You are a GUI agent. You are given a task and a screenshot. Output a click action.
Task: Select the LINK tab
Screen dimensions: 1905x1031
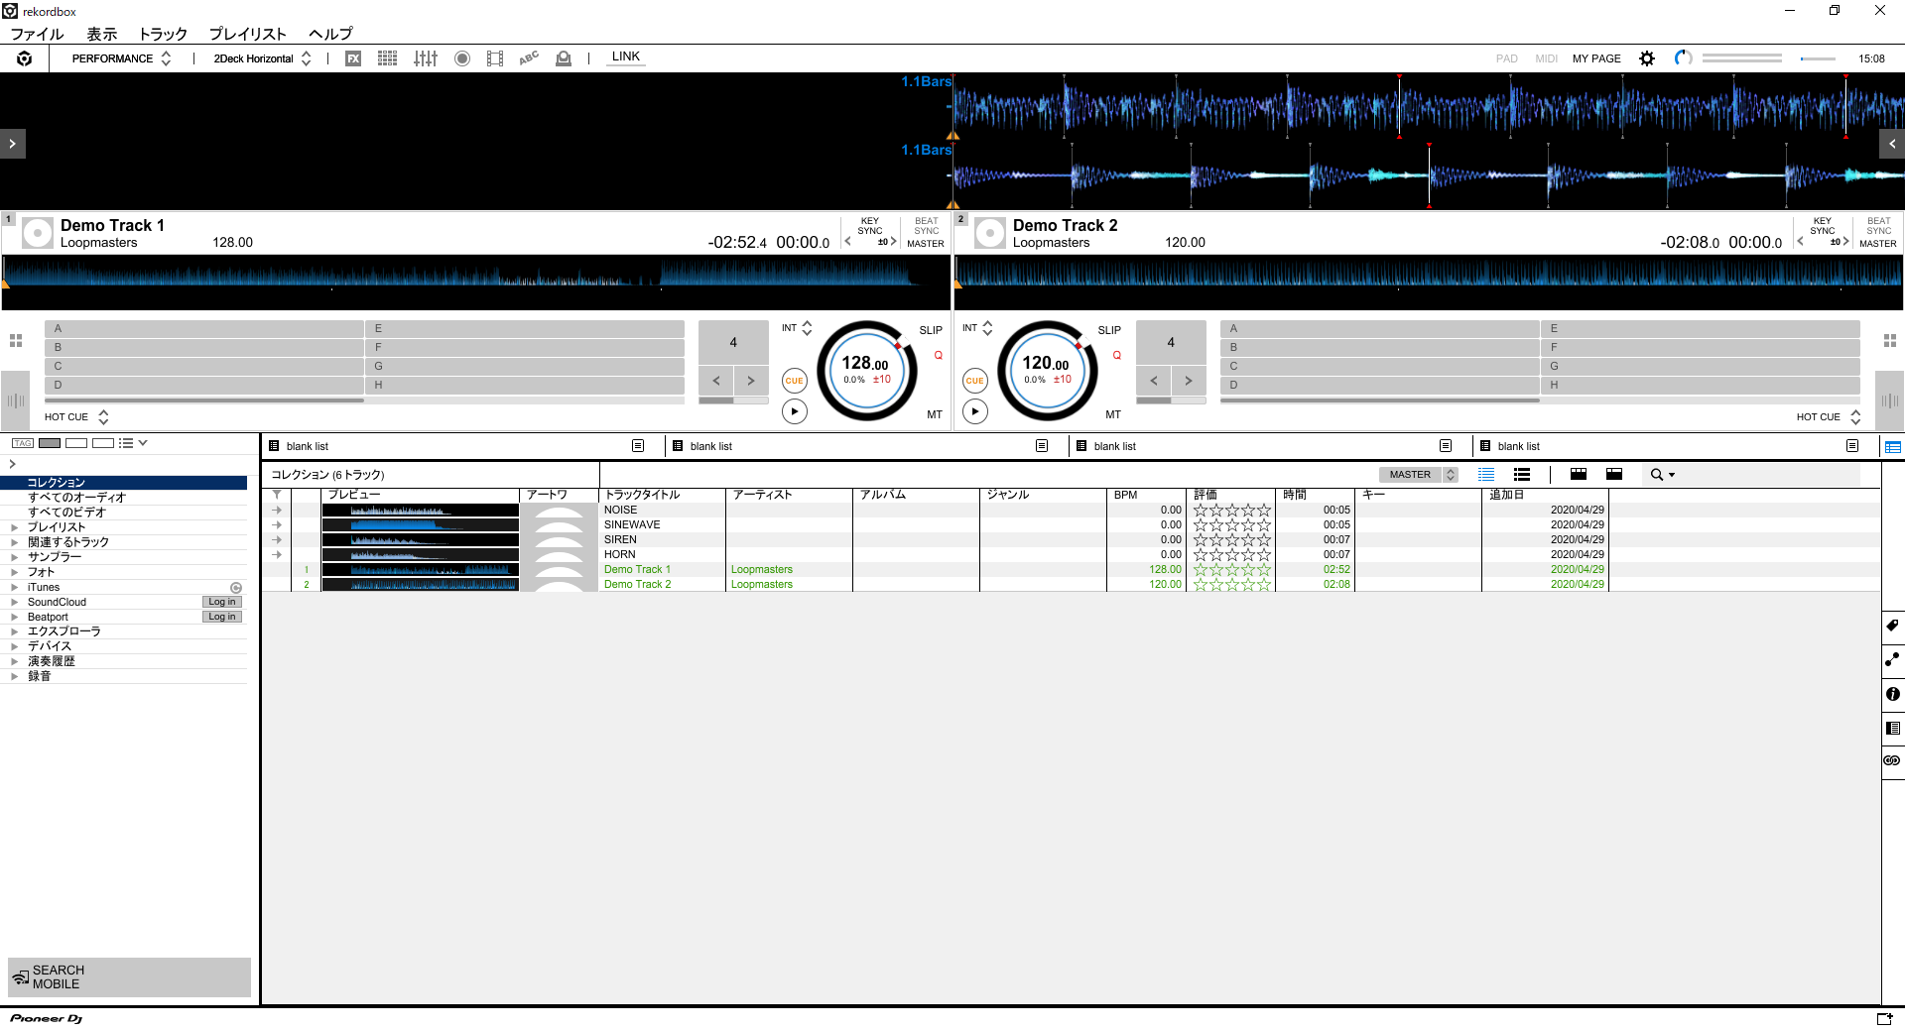(x=626, y=57)
